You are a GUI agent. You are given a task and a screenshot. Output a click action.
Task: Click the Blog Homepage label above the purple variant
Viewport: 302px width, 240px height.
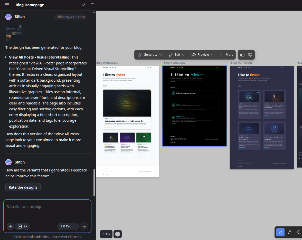tap(241, 63)
